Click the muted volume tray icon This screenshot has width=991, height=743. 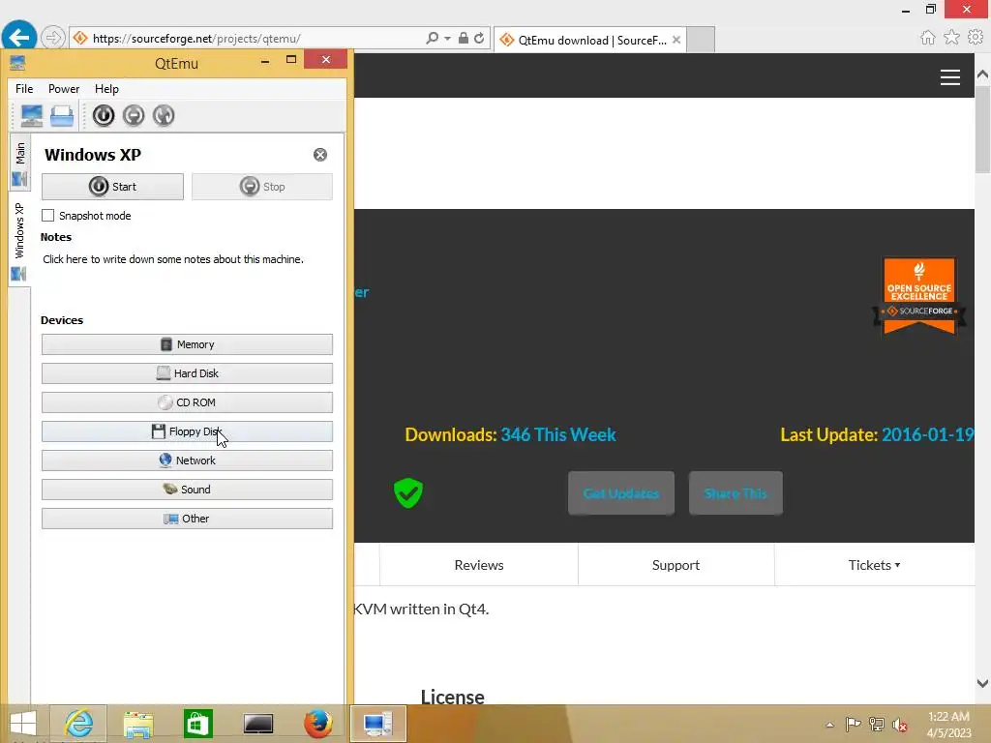tap(899, 725)
